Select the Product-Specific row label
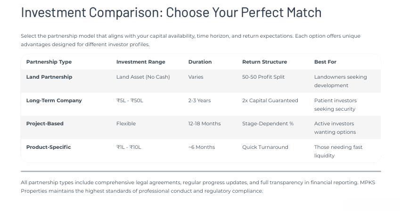 click(49, 147)
